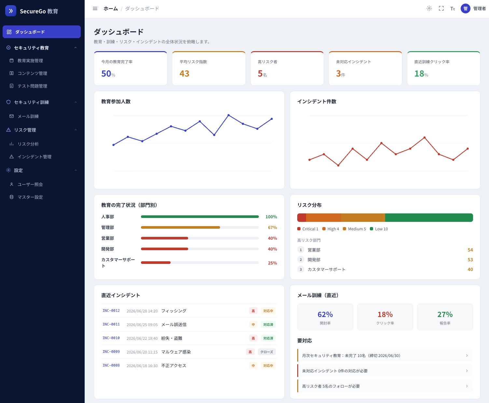This screenshot has width=489, height=403.
Task: Collapse the 設定 section chevron
Action: (76, 170)
